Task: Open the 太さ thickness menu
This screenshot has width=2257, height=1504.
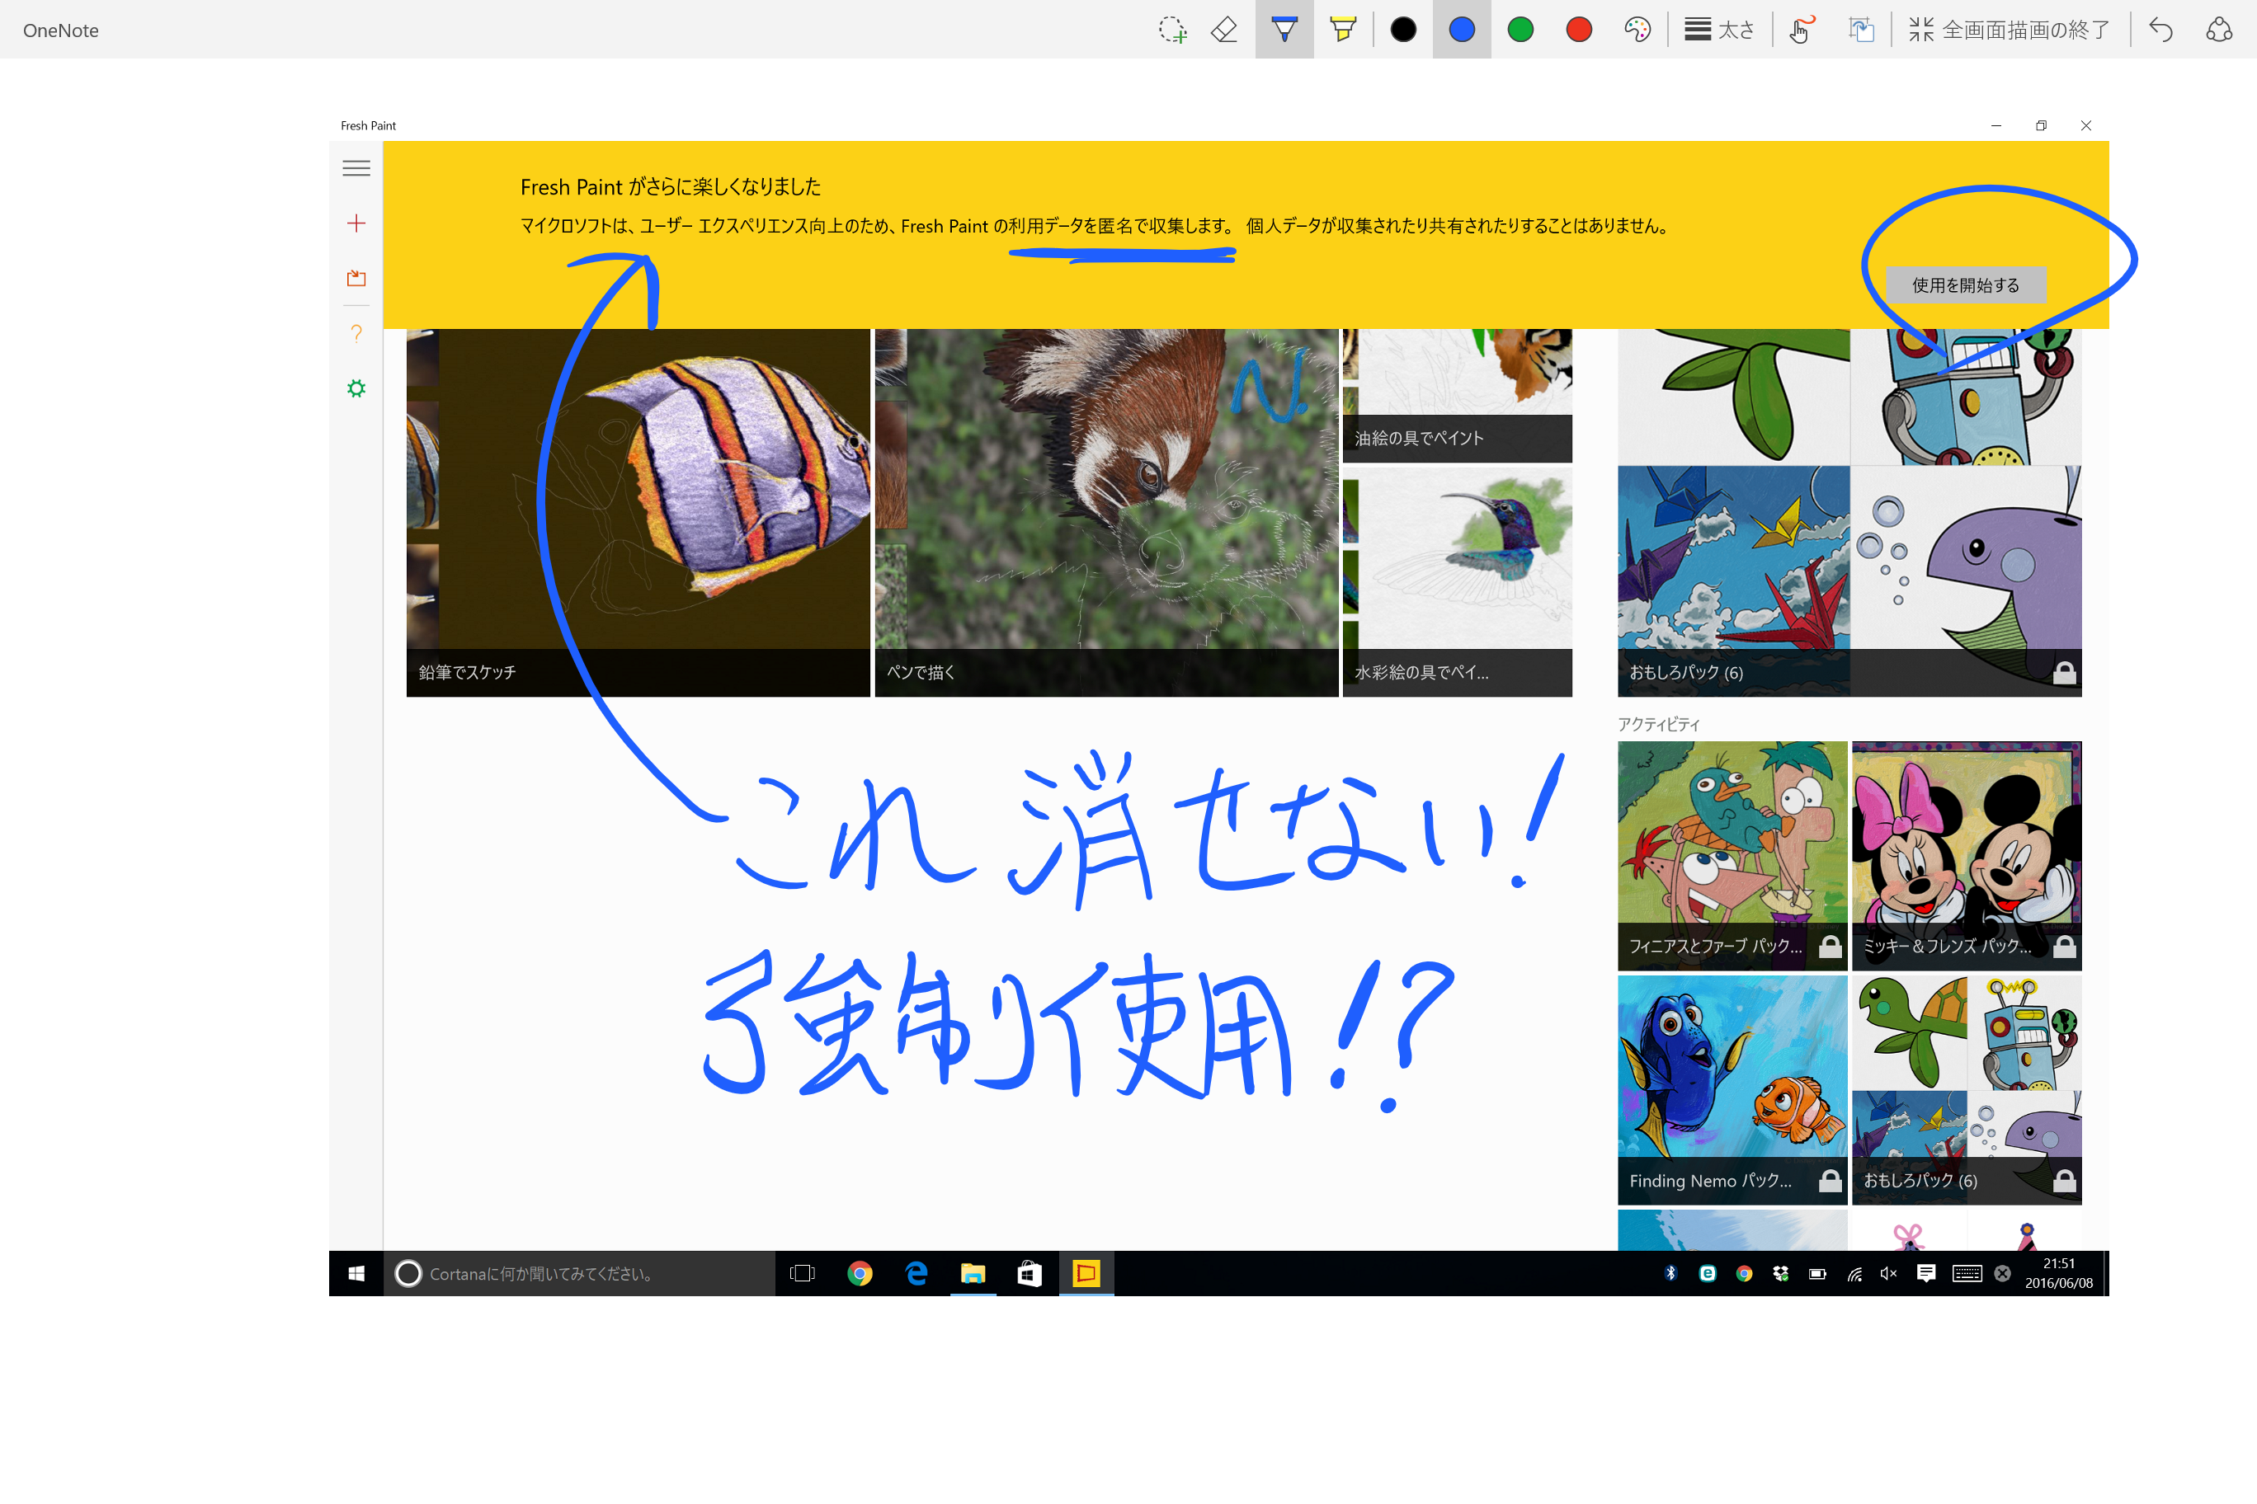Action: [1718, 30]
